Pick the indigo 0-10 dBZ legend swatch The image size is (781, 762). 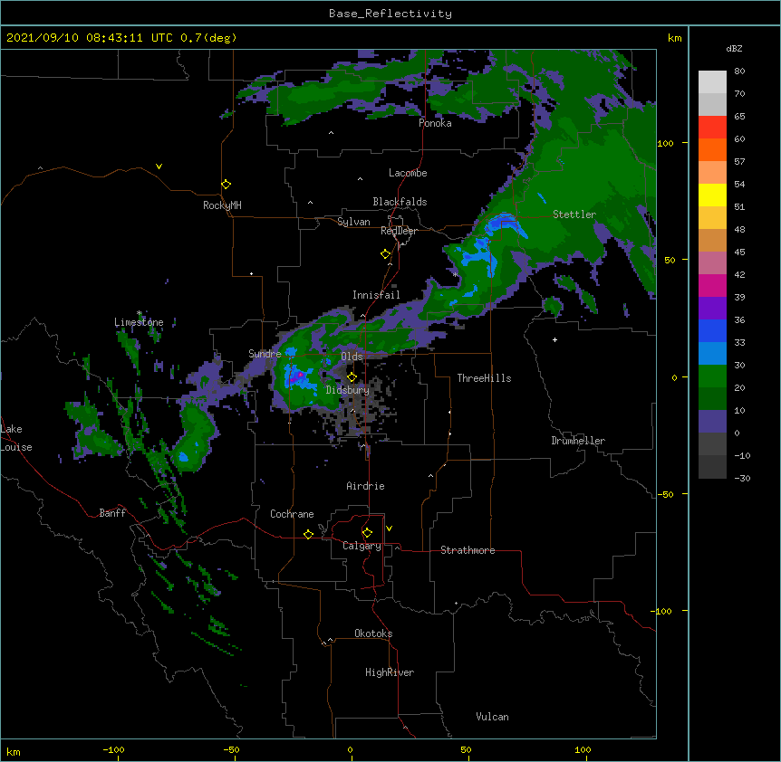pos(712,422)
